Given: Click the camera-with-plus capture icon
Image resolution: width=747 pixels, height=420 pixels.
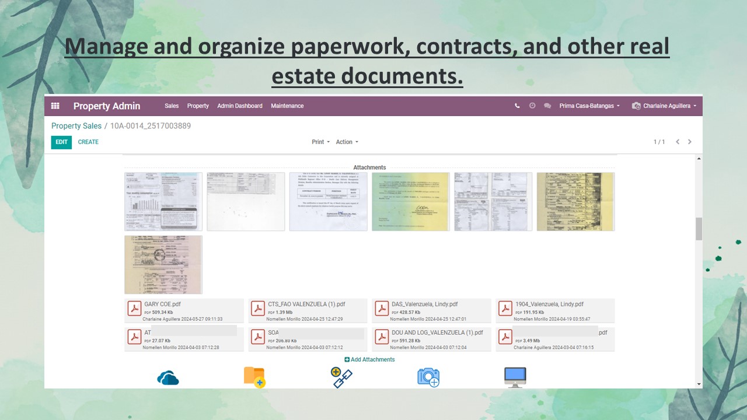Looking at the screenshot, I should click(428, 377).
